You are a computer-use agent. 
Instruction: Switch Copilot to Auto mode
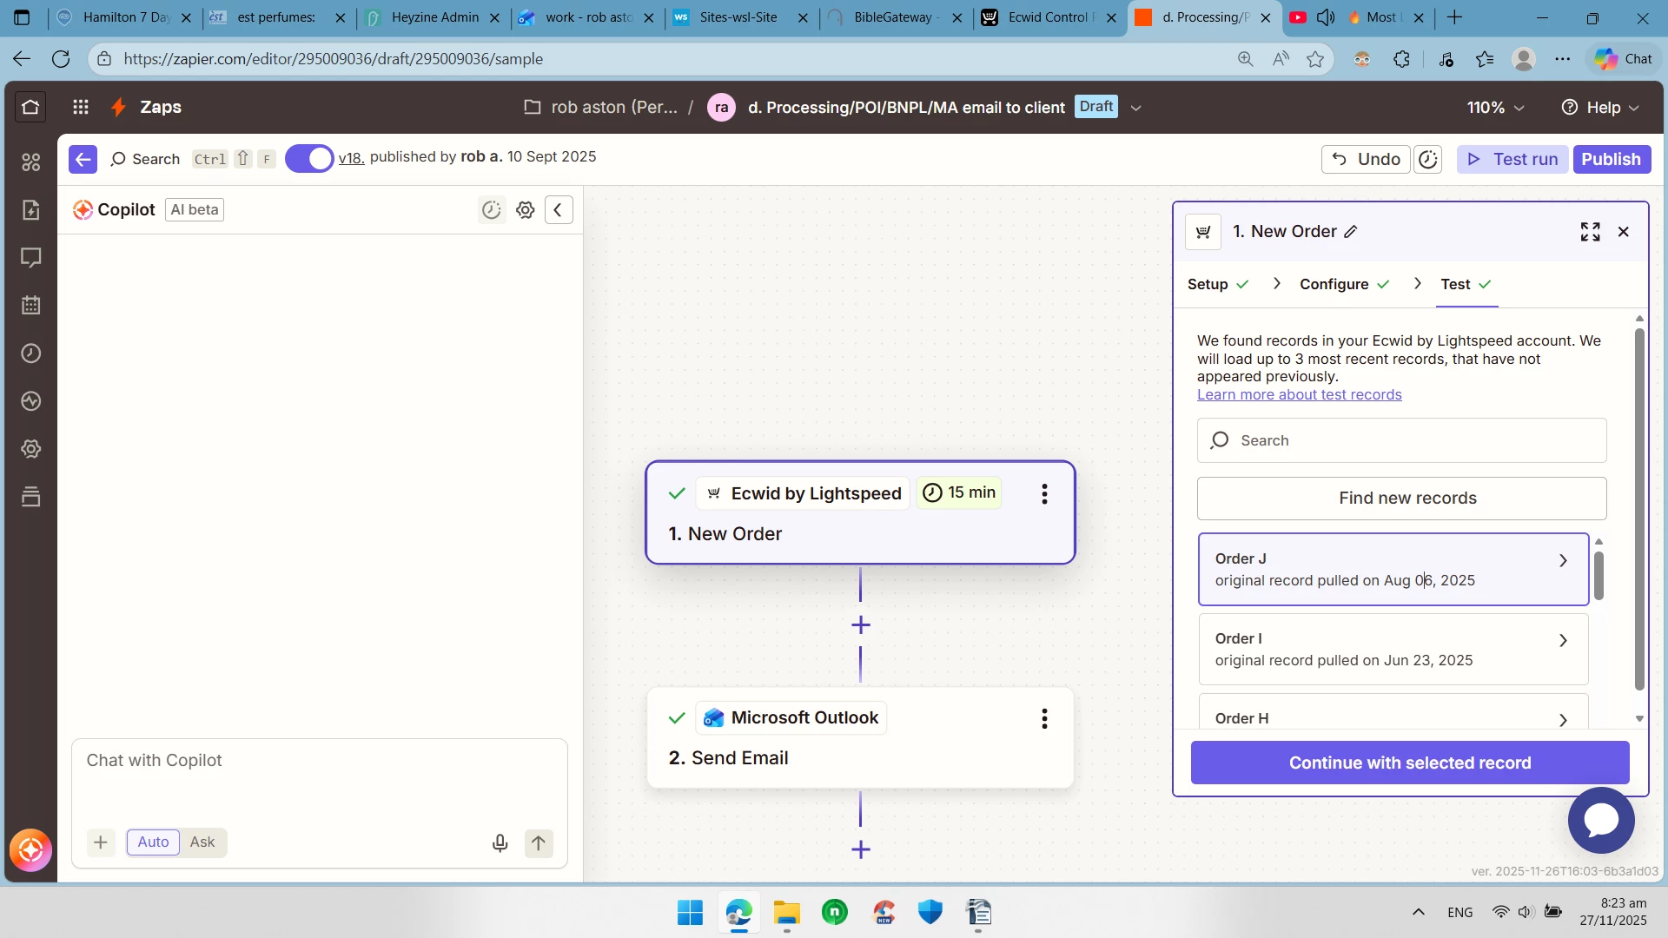click(153, 842)
